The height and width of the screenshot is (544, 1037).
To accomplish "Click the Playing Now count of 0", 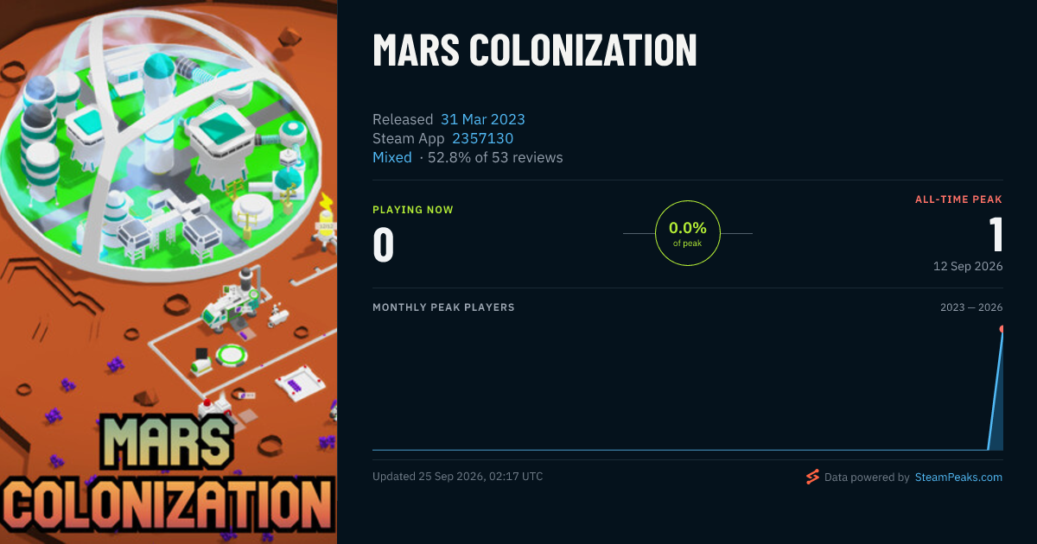I will [384, 244].
